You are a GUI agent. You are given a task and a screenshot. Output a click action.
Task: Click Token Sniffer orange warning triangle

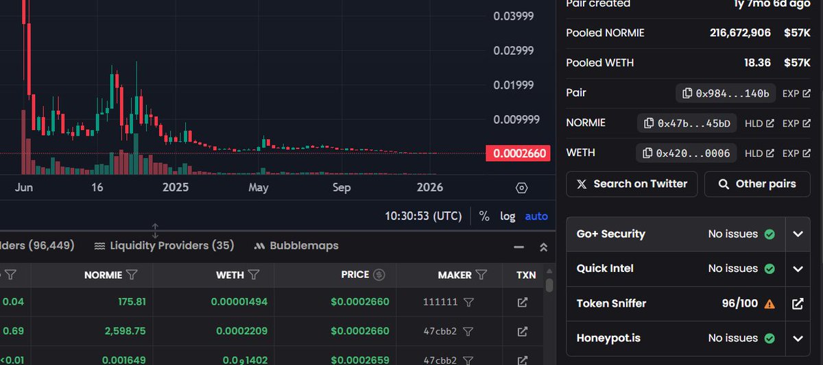770,303
